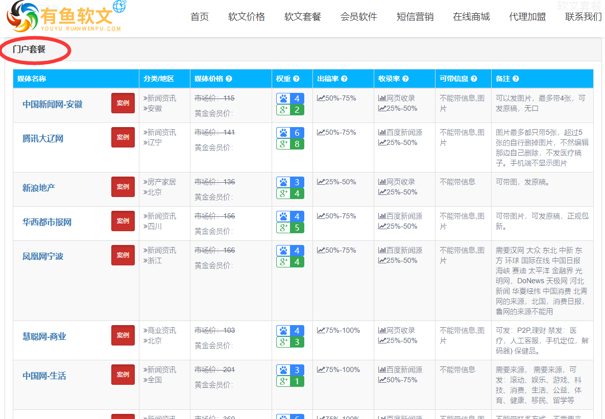Click green weight badge for 中国新闻网-安徽
This screenshot has height=419, width=605.
coord(290,110)
